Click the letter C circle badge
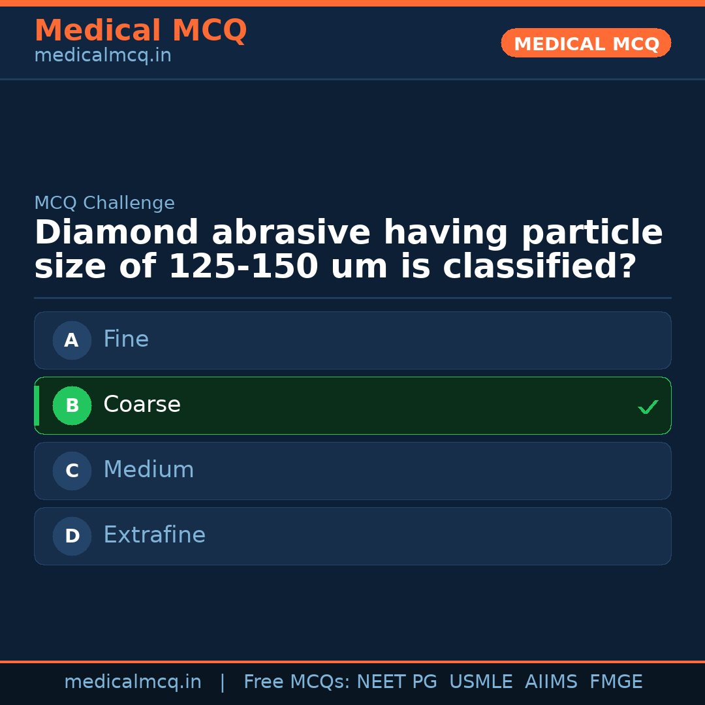 pos(72,471)
